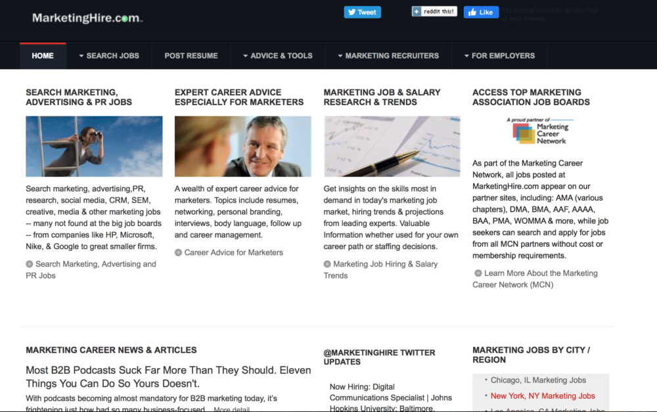Expand the MARKETING RECRUITERS dropdown arrow
Screen dimensions: 657x412
340,56
